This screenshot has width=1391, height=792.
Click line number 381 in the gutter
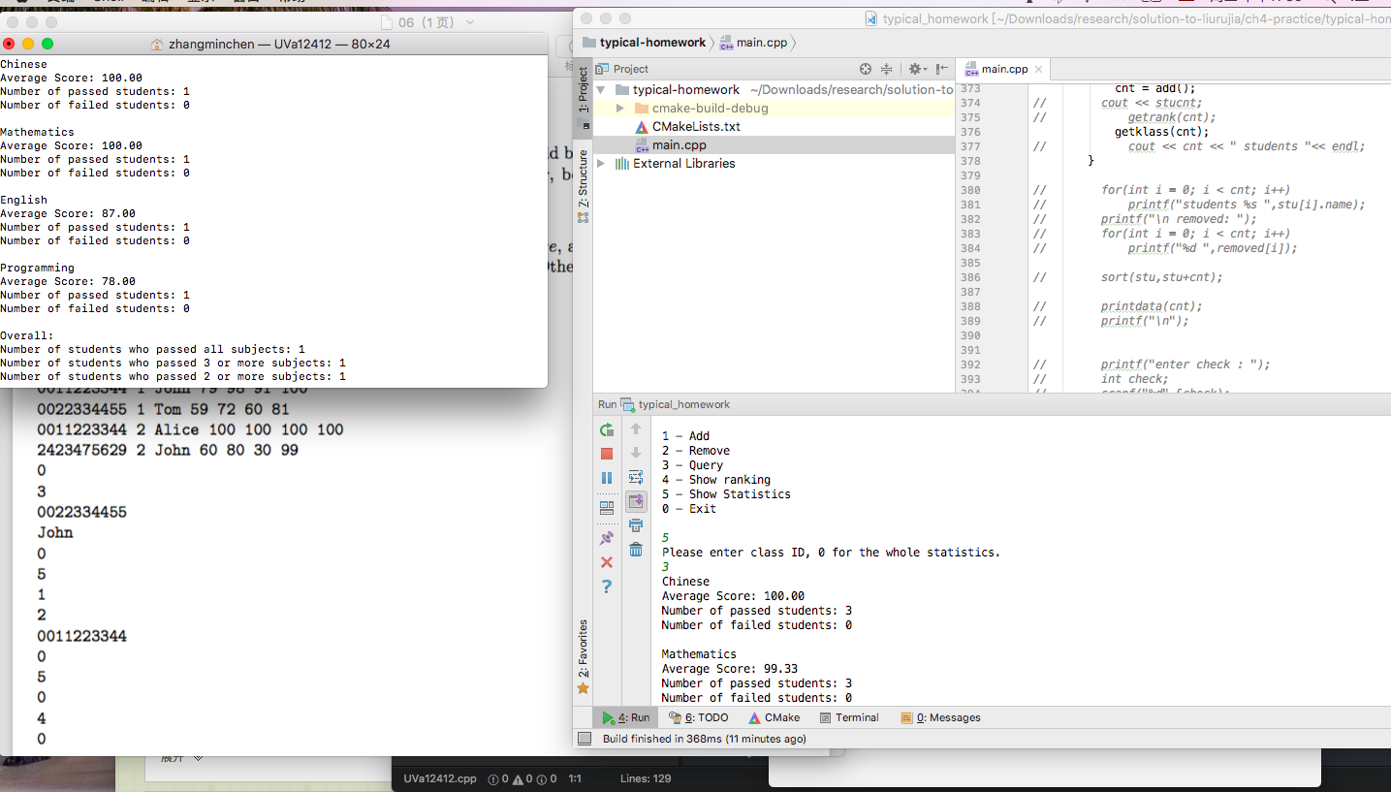point(969,205)
